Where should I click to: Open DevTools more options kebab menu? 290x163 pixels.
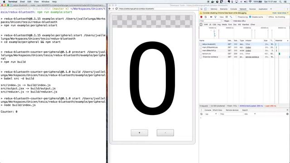tap(288, 9)
